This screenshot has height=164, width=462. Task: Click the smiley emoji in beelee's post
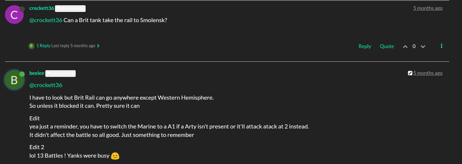click(115, 156)
